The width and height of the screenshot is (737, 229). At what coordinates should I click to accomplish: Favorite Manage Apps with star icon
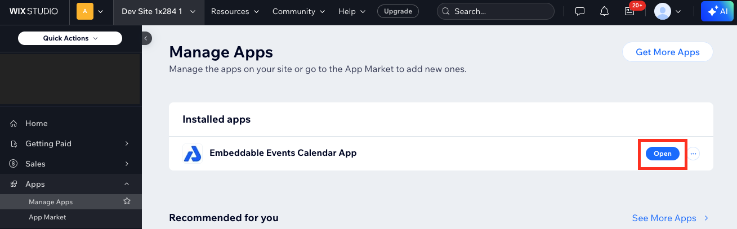click(x=127, y=201)
